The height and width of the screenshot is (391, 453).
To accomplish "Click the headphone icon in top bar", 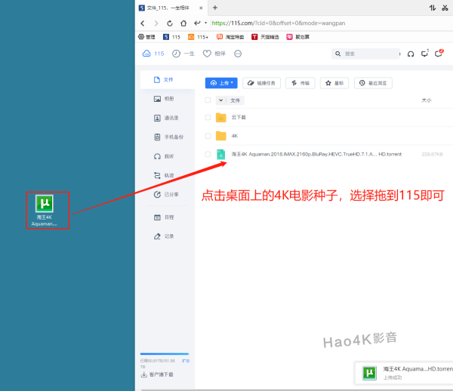I will (x=411, y=54).
